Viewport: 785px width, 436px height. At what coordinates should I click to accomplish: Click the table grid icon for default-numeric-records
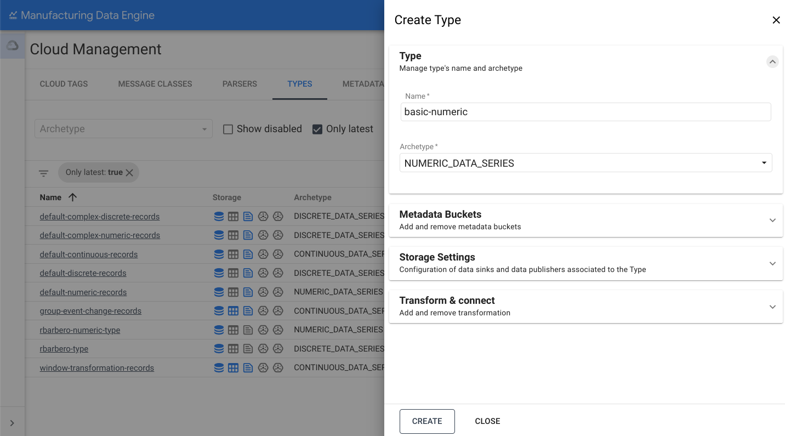[233, 292]
